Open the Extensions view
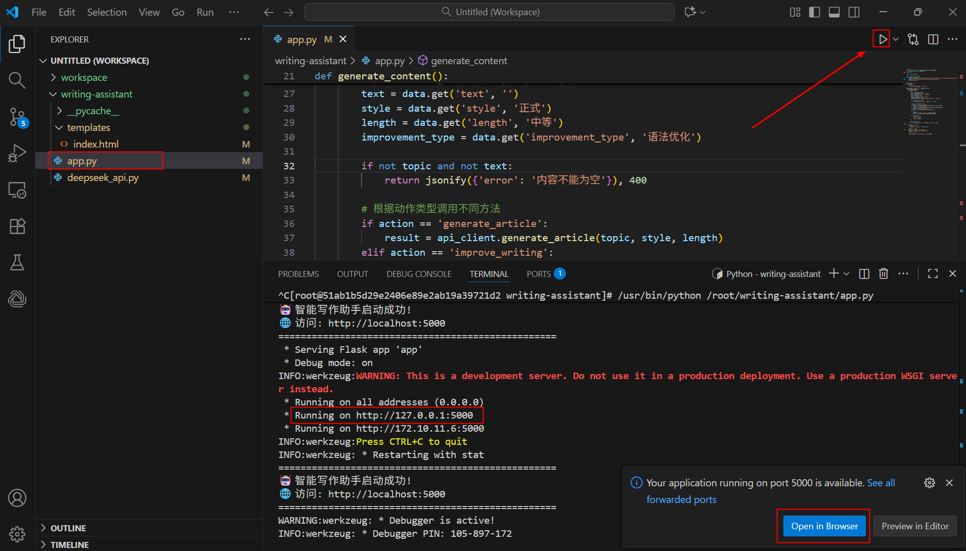Image resolution: width=966 pixels, height=551 pixels. (x=17, y=226)
